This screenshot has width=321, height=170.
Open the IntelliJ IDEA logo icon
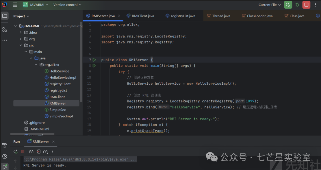tap(4, 5)
